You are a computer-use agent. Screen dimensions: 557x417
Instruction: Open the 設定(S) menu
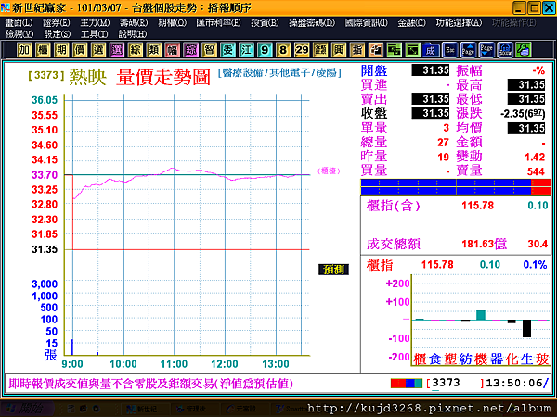[58, 34]
